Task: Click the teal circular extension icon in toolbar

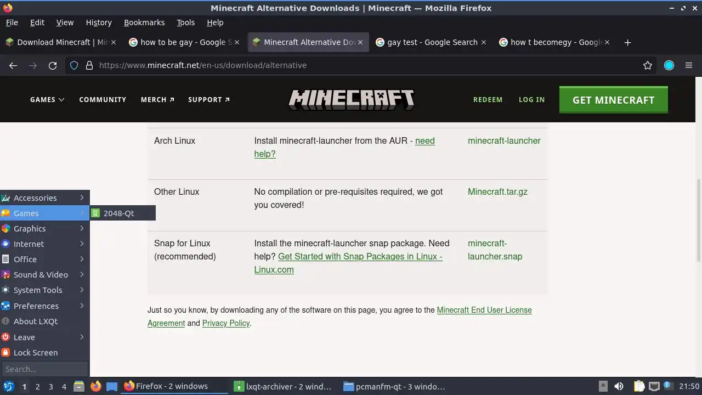Action: (x=669, y=65)
